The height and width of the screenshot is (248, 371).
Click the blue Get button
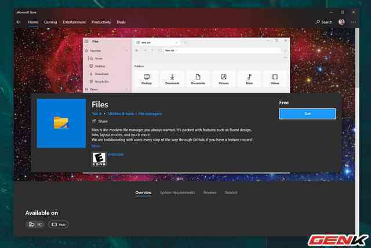(x=307, y=114)
